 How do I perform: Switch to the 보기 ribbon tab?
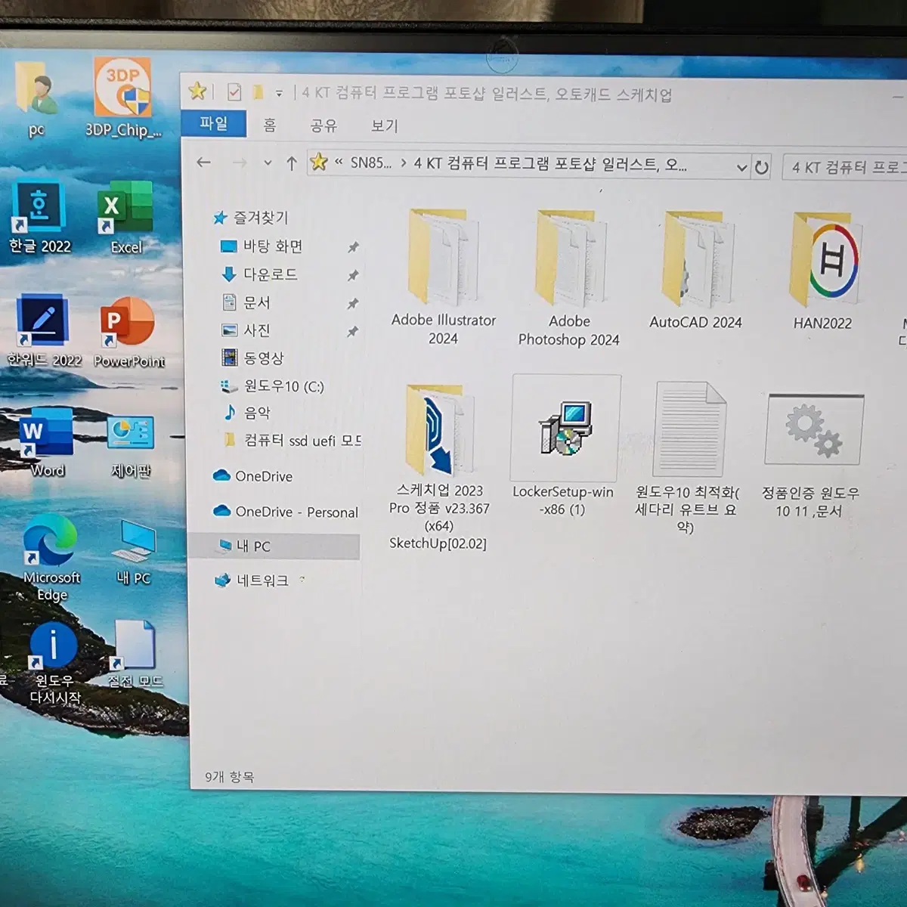(385, 126)
